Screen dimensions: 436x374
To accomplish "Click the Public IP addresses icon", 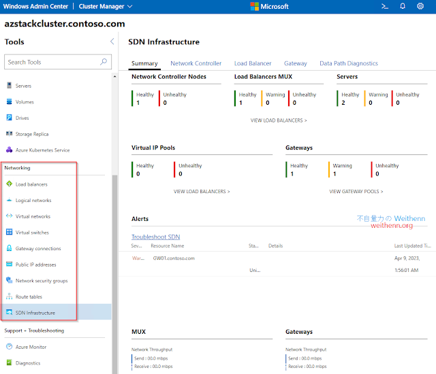I will pos(9,264).
